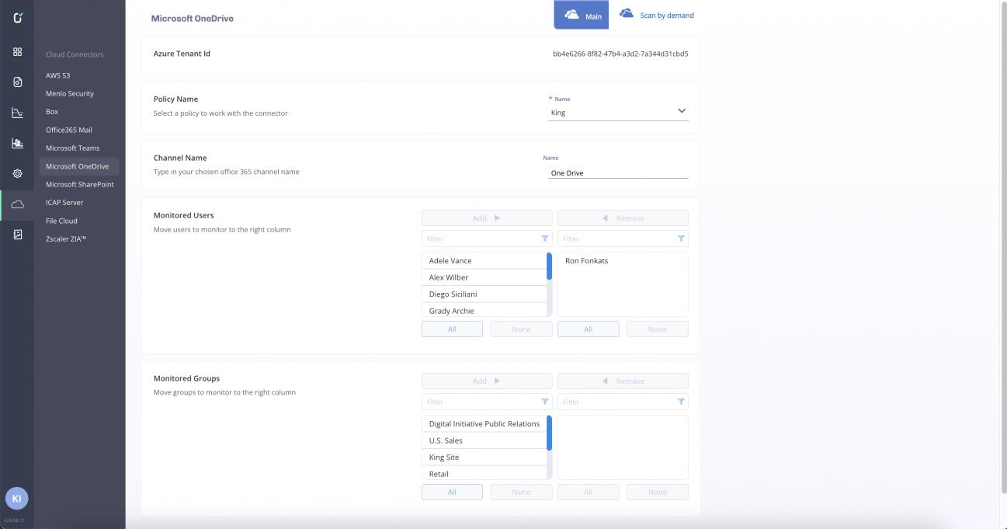Click the filter funnel icon for available users
The height and width of the screenshot is (529, 1007).
[544, 238]
